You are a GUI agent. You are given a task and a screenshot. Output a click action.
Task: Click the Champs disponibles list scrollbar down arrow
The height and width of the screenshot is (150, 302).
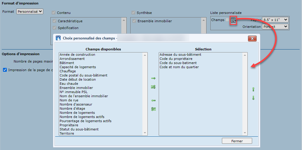click(145, 133)
